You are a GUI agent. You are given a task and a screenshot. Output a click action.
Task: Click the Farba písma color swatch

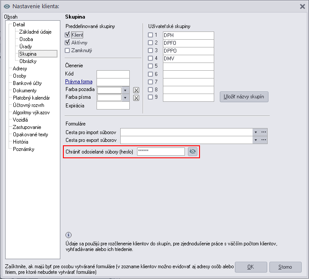109,98
